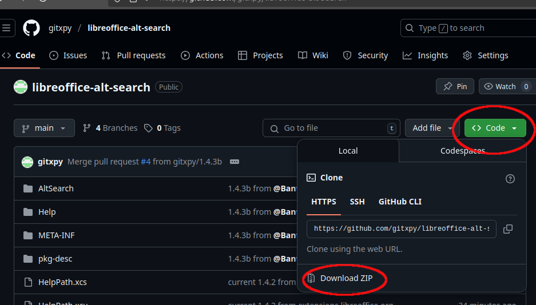The width and height of the screenshot is (536, 305).
Task: Open the AltSearch folder
Action: tap(55, 188)
